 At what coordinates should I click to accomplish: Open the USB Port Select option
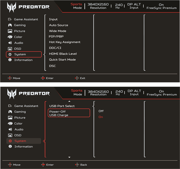click(62, 106)
